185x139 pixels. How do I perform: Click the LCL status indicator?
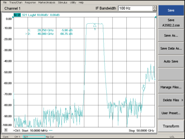[x=172, y=137]
